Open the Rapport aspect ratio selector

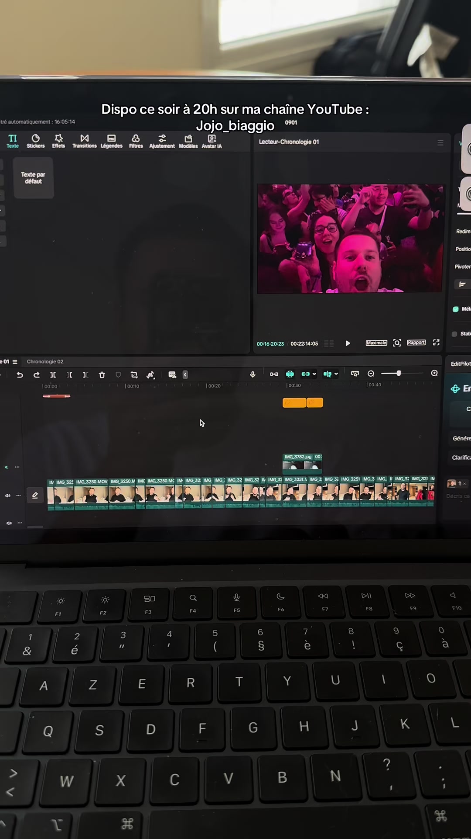416,343
